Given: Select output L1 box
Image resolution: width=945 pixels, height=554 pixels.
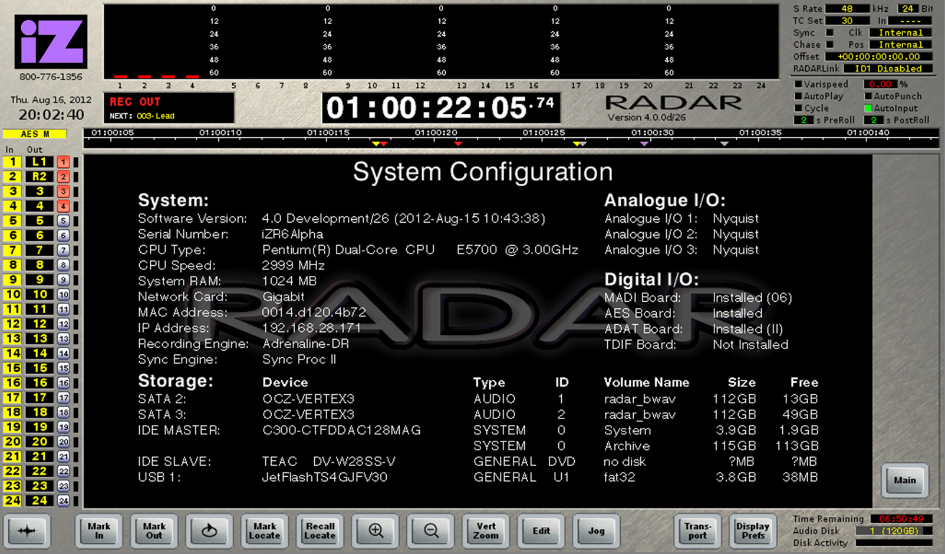Looking at the screenshot, I should (x=39, y=161).
